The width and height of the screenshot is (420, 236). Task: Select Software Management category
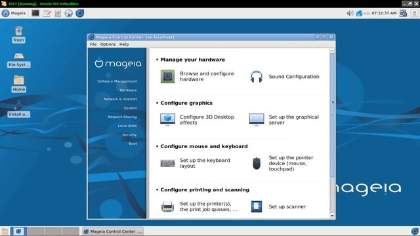pos(117,81)
